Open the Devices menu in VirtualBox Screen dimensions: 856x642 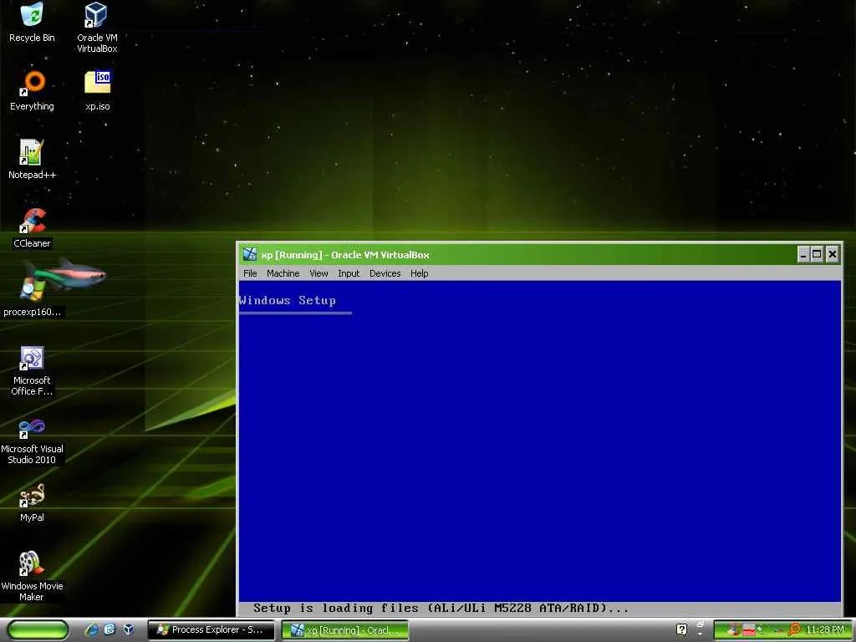point(385,273)
